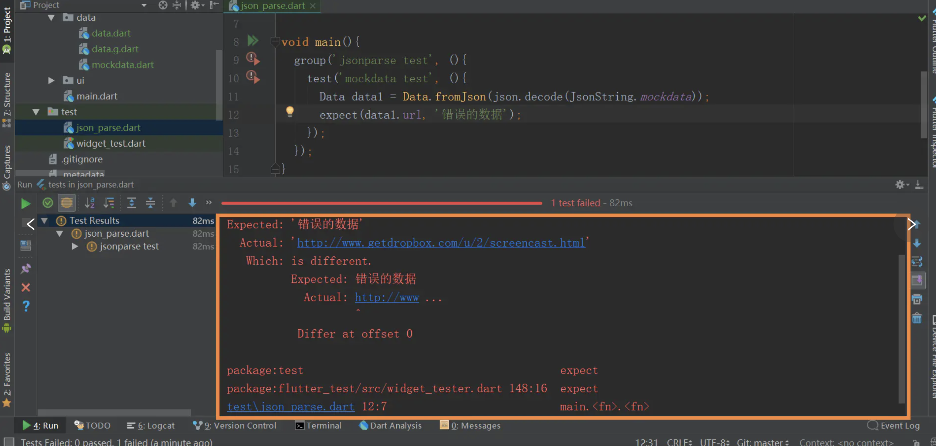The height and width of the screenshot is (446, 936).
Task: Sort test results alphabetically
Action: 90,203
